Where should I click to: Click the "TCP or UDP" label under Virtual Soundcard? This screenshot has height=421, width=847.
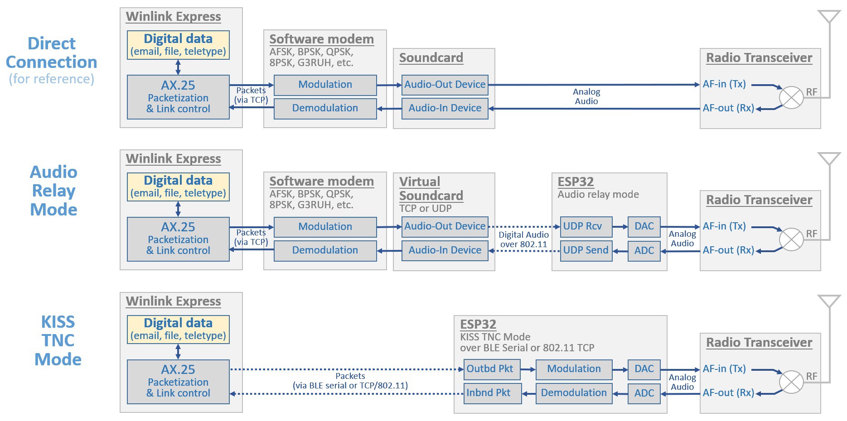click(x=426, y=209)
